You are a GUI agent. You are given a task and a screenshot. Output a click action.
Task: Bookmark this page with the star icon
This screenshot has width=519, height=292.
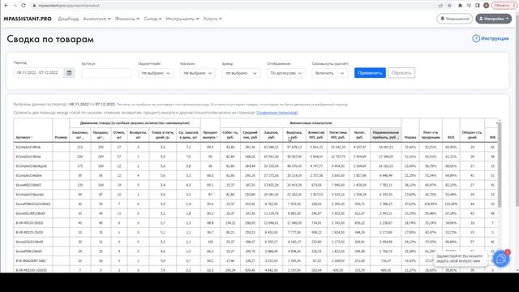pos(449,6)
